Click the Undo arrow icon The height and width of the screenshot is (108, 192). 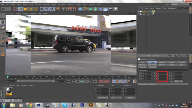click(4, 9)
